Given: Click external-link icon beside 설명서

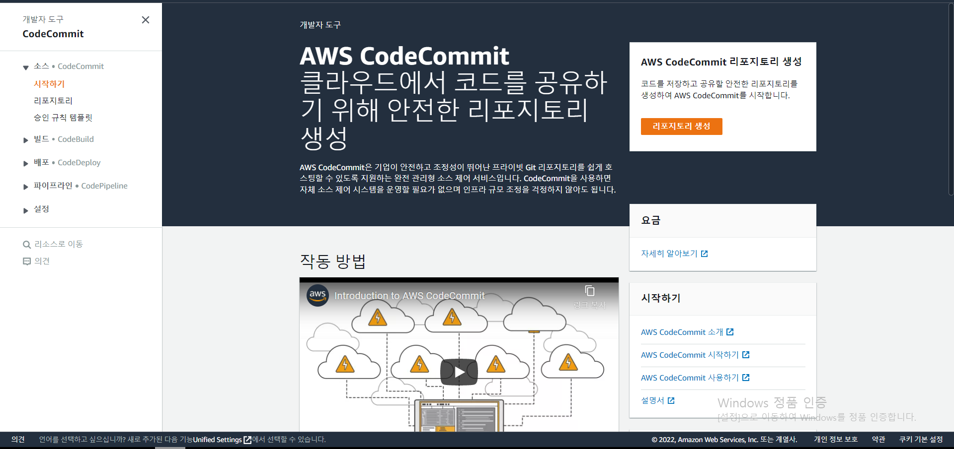Looking at the screenshot, I should tap(671, 400).
